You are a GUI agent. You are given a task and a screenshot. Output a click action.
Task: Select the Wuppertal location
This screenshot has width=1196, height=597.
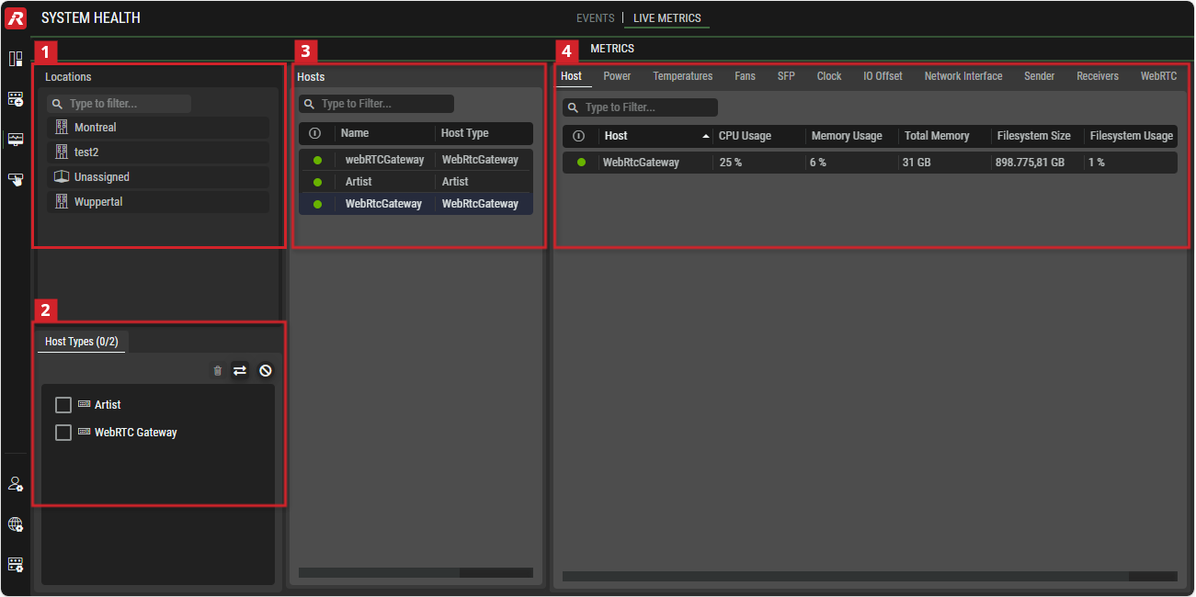pos(158,201)
